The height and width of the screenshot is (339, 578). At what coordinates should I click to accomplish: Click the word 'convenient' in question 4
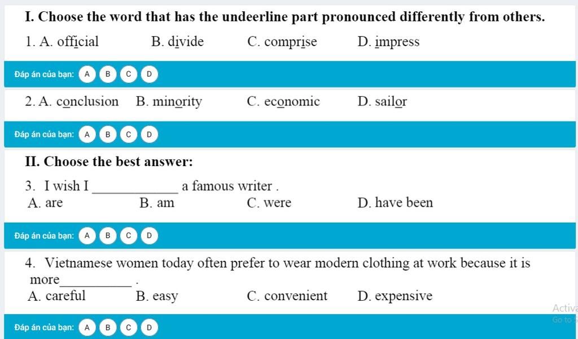(295, 296)
